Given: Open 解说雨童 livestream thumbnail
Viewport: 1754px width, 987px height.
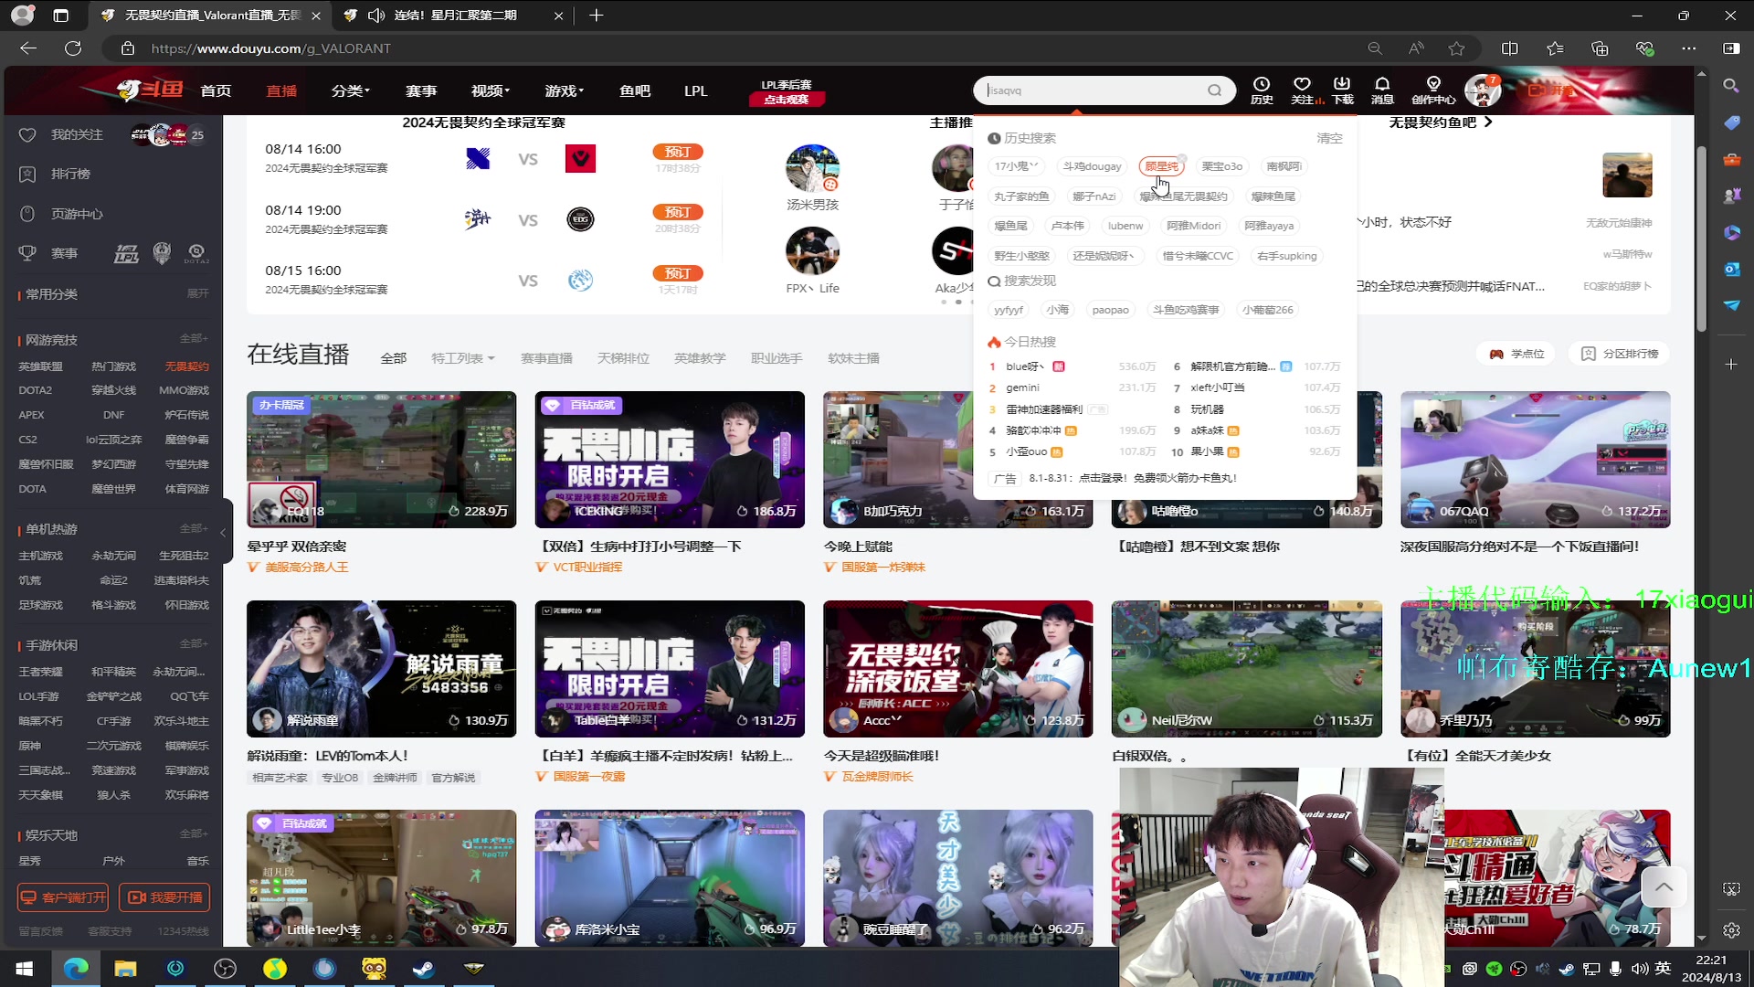Looking at the screenshot, I should point(381,669).
